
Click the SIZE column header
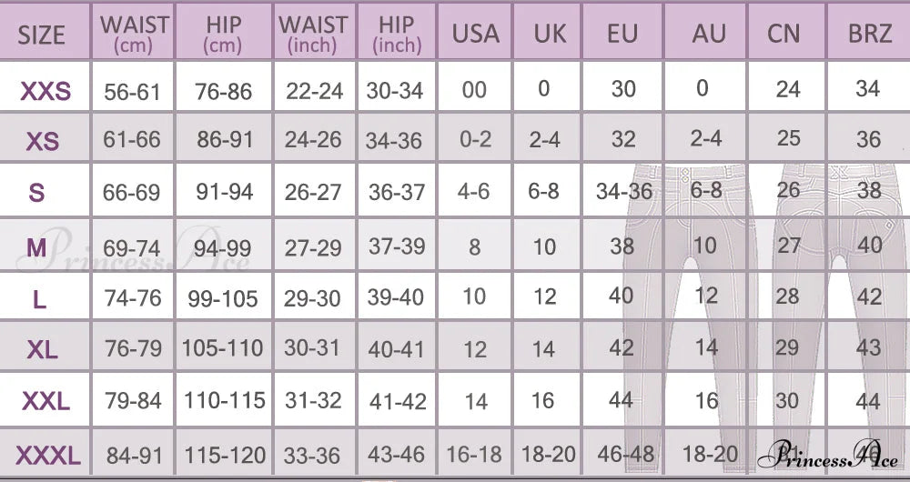click(x=42, y=34)
